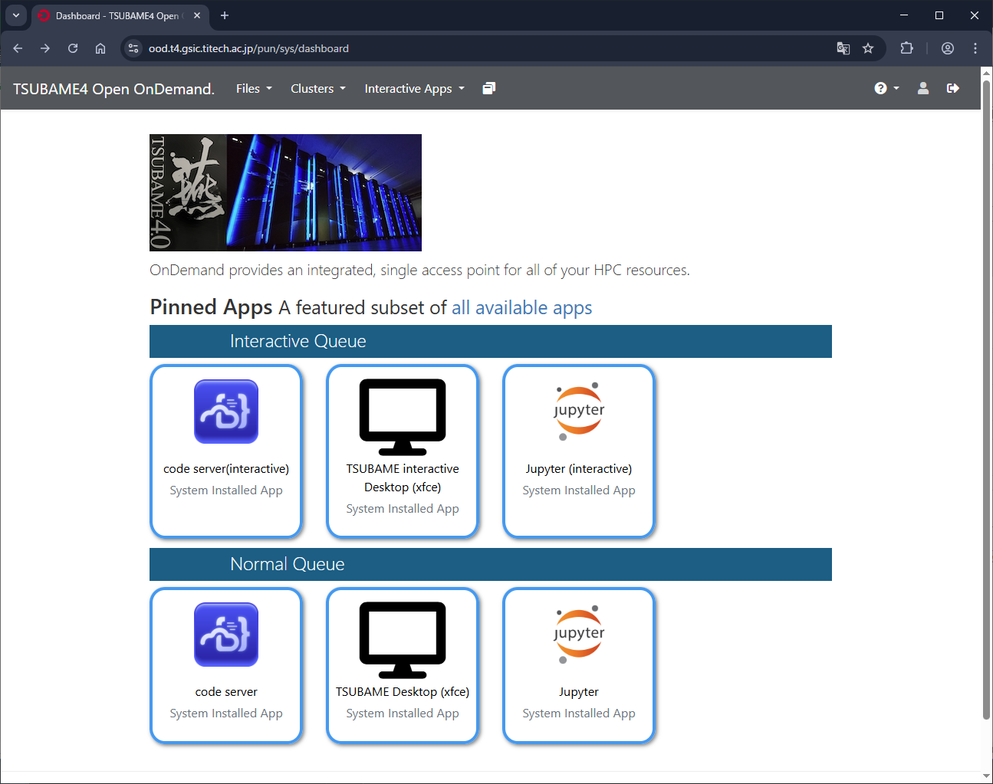This screenshot has width=993, height=784.
Task: Launch TSUBAME Desktop (xfce) monitor icon
Action: (x=402, y=639)
